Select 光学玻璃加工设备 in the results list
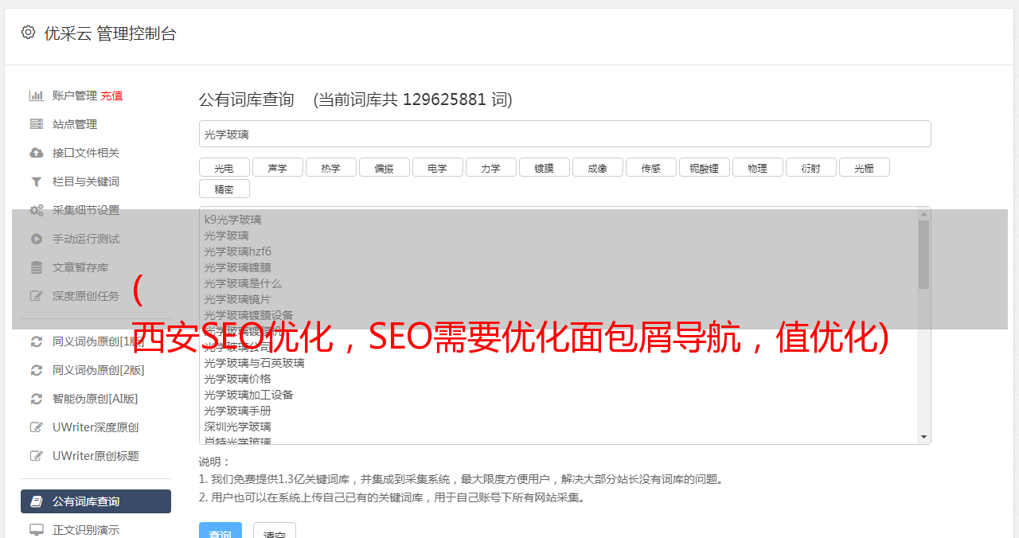The height and width of the screenshot is (538, 1019). [248, 395]
